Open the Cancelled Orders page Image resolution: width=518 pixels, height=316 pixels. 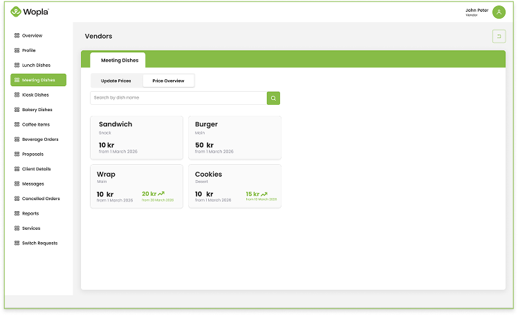[x=41, y=199]
